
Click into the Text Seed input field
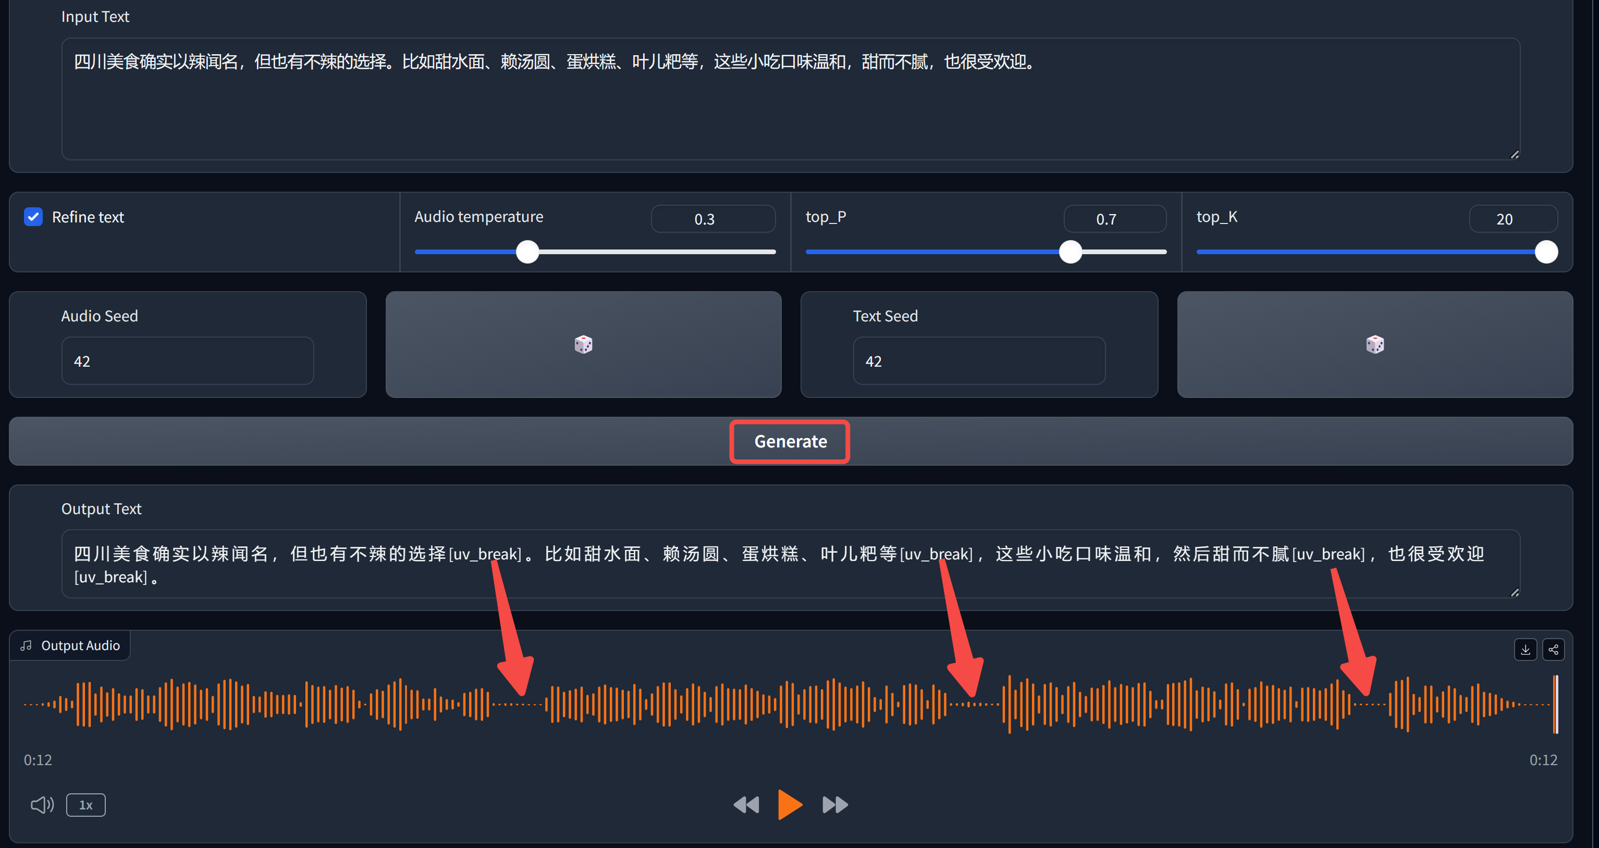pos(978,361)
